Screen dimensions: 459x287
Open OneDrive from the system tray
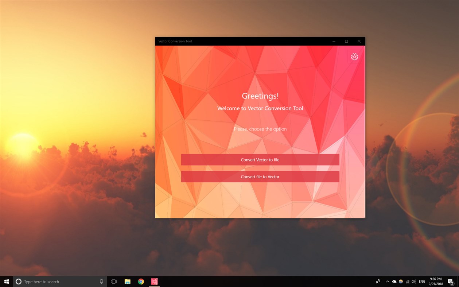394,281
